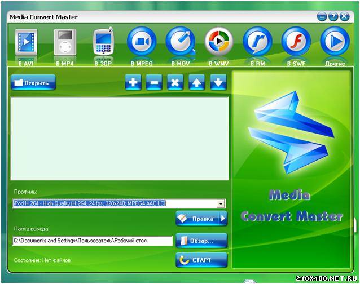Click the Папка выхода: label
This screenshot has height=284, width=360.
(32, 229)
